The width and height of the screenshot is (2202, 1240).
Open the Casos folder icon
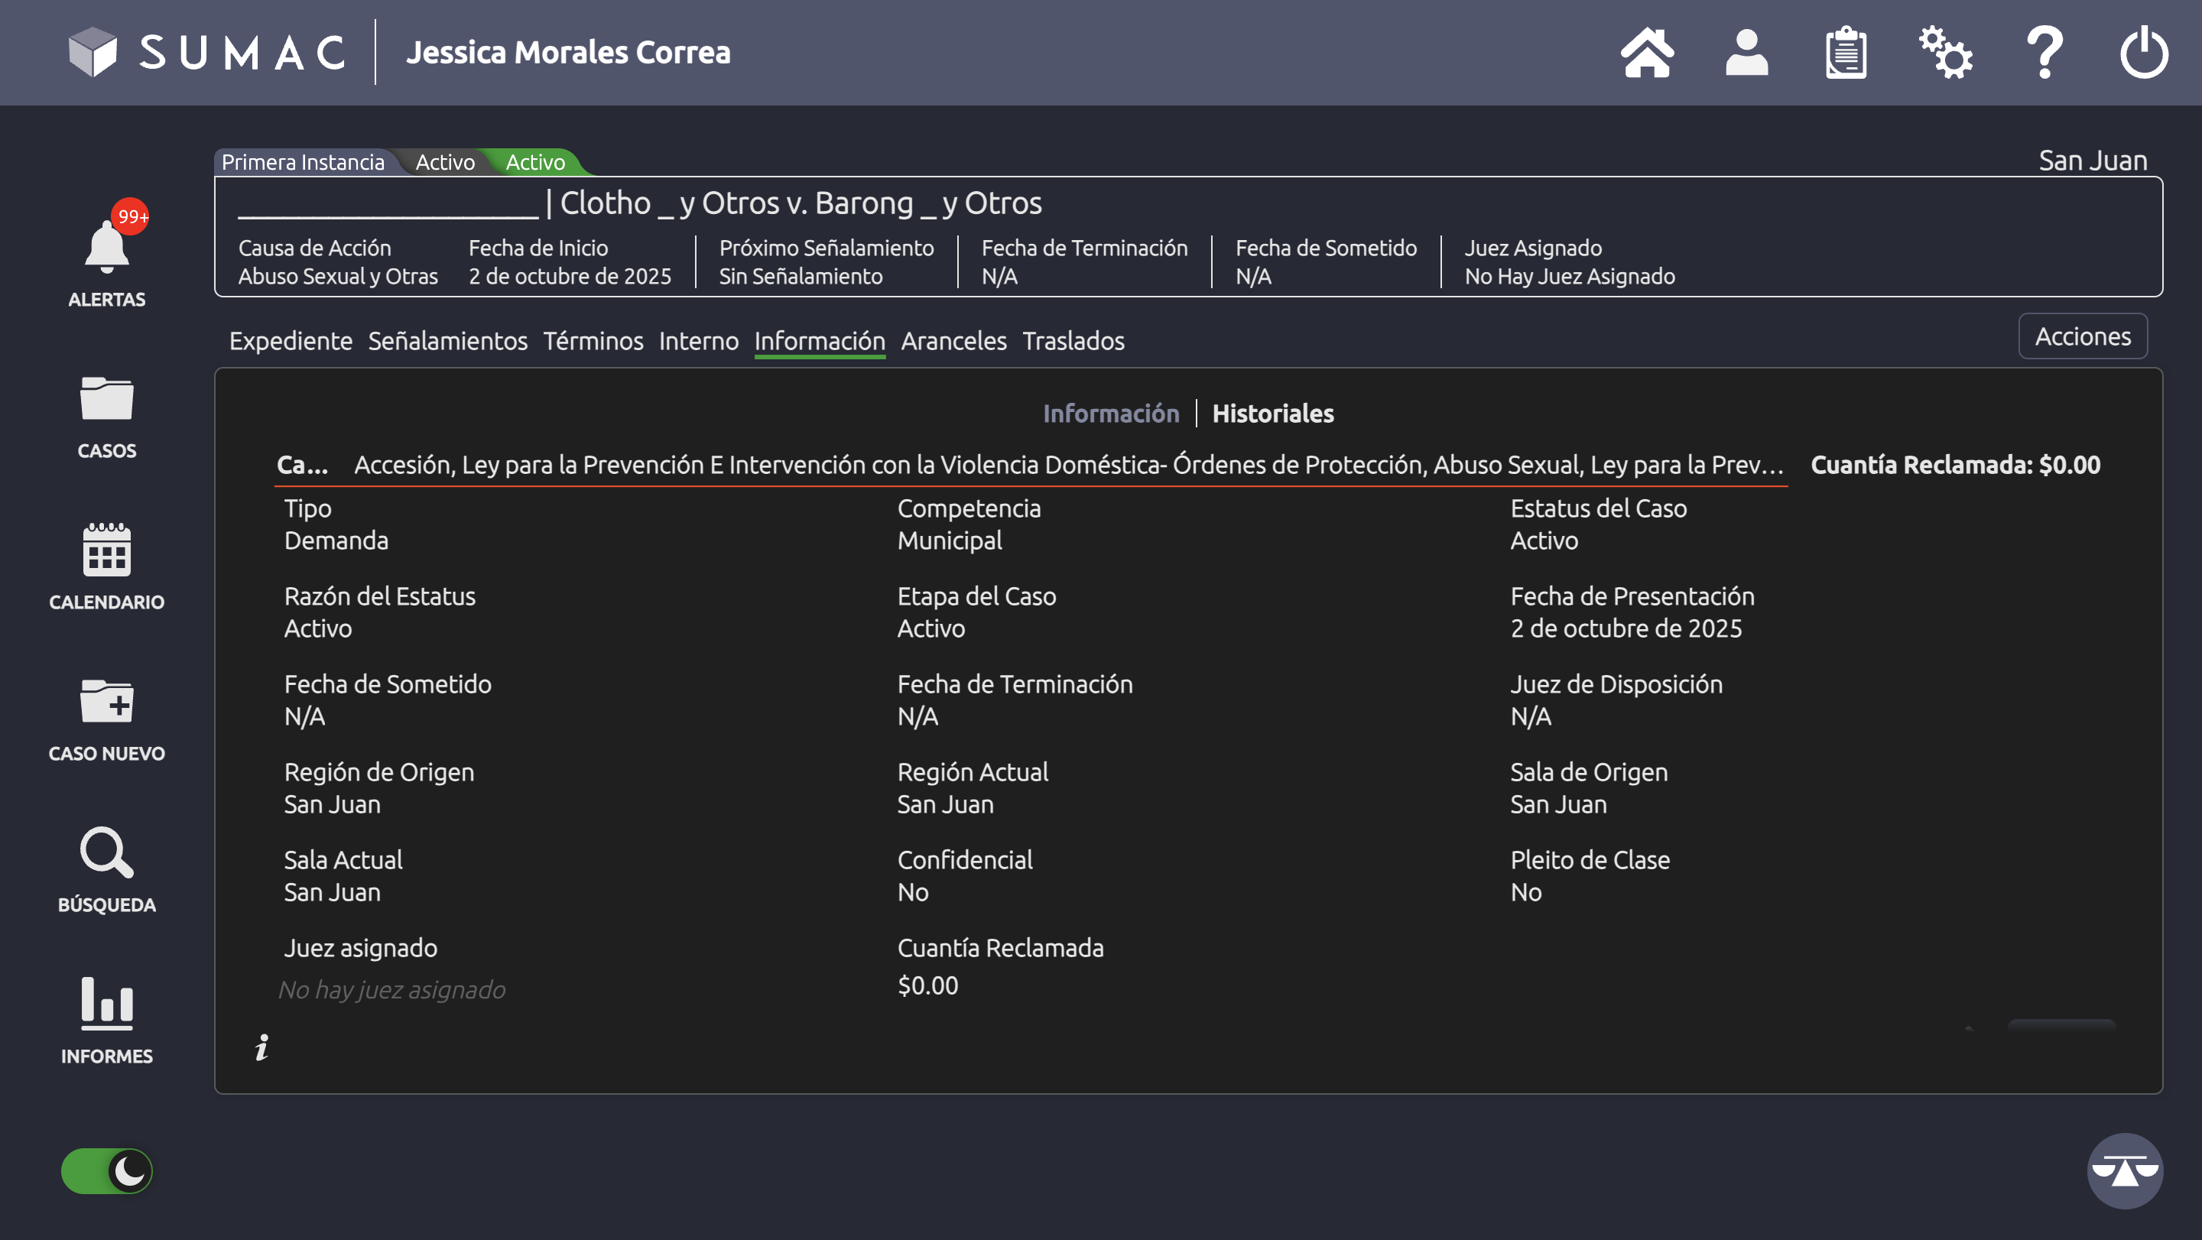(x=107, y=399)
